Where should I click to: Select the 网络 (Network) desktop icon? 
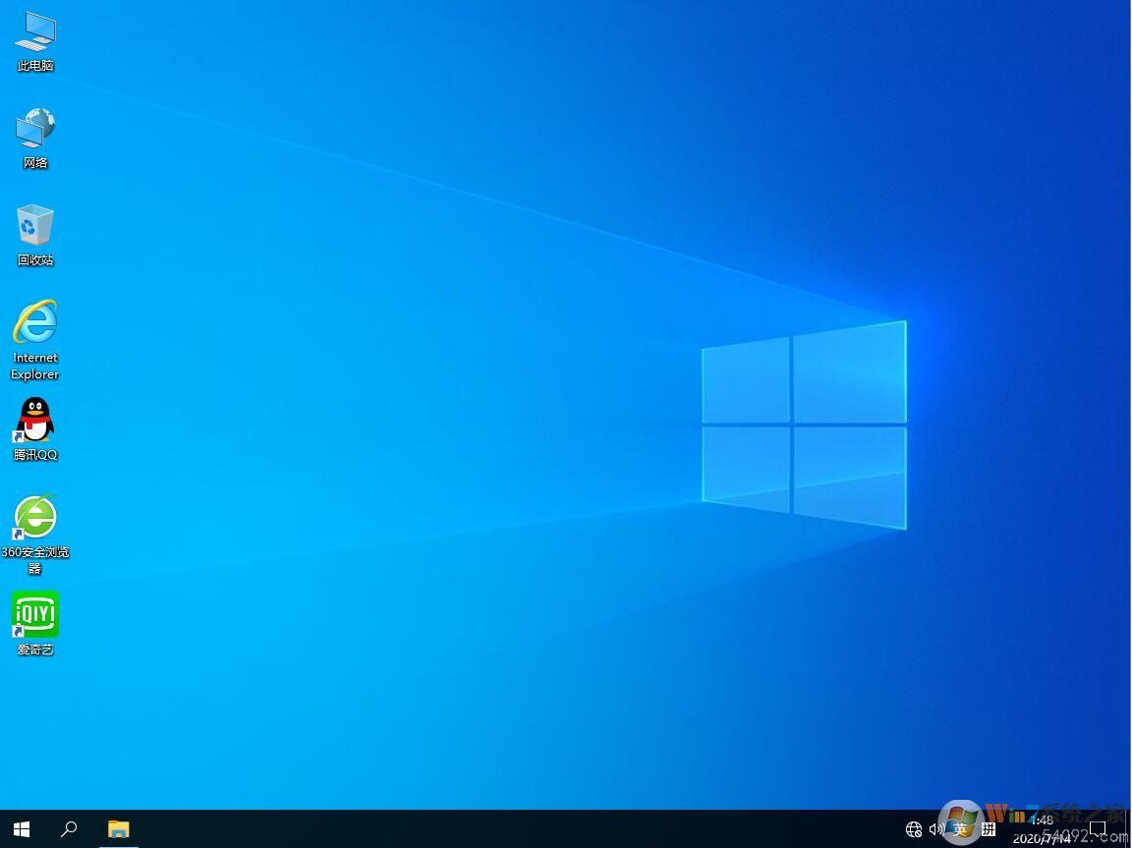coord(35,130)
